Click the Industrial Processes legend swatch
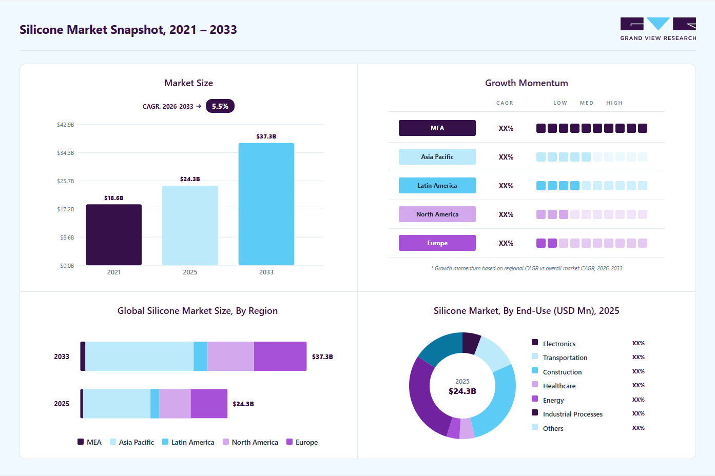 (x=535, y=412)
